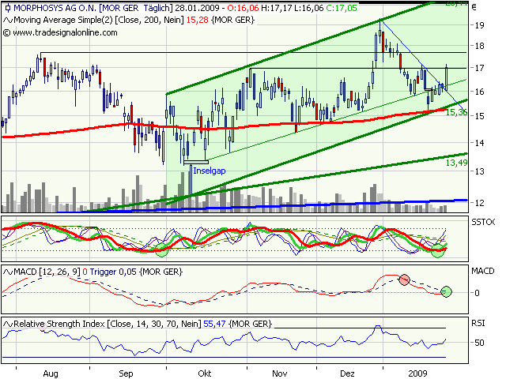Click the candlestick icon beside MORPHOSYS AG title

click(x=7, y=7)
